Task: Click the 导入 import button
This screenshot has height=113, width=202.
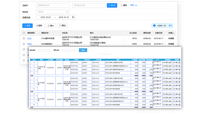Action: (x=51, y=26)
